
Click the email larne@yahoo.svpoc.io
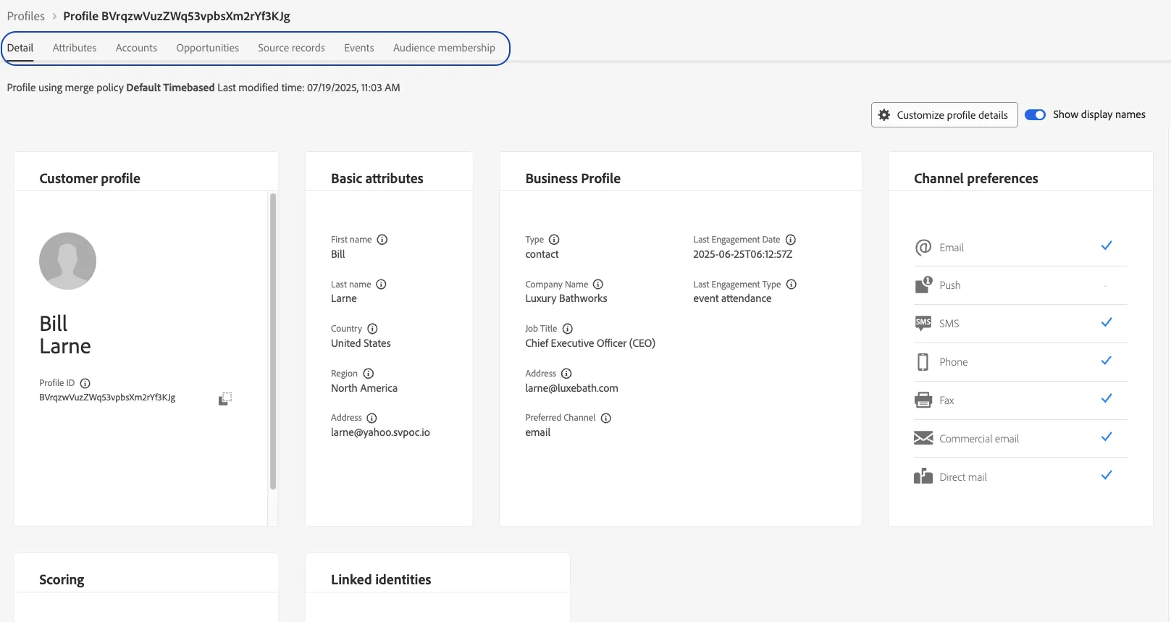pyautogui.click(x=380, y=432)
